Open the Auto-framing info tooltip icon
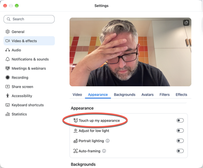The image size is (203, 168). pos(104,151)
